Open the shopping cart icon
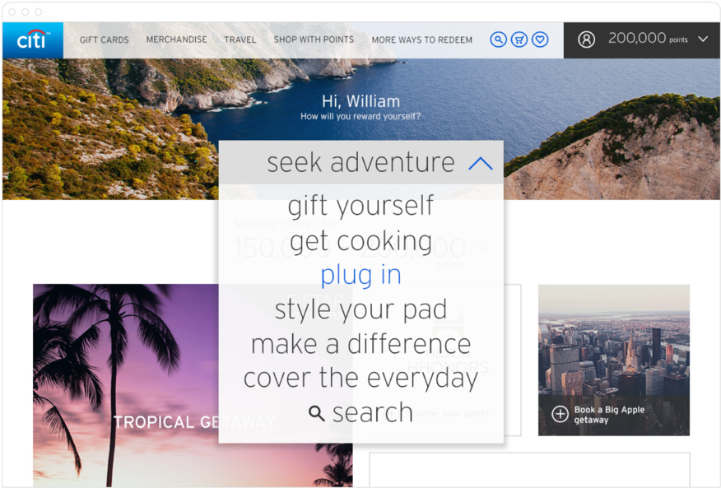Viewport: 721px width, 488px height. pos(519,40)
